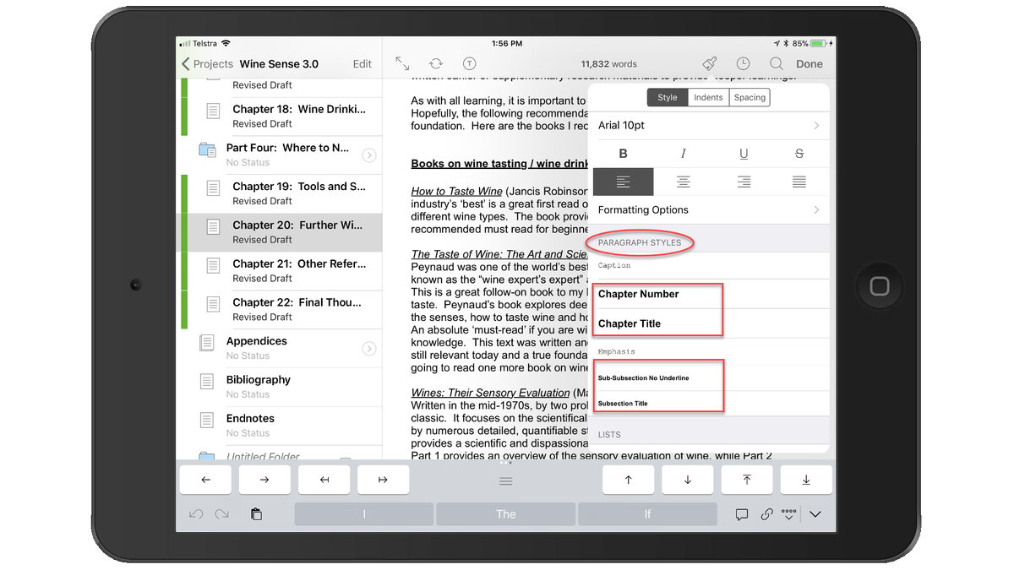This screenshot has width=1014, height=570.
Task: Jump to document top arrow key
Action: pos(747,480)
